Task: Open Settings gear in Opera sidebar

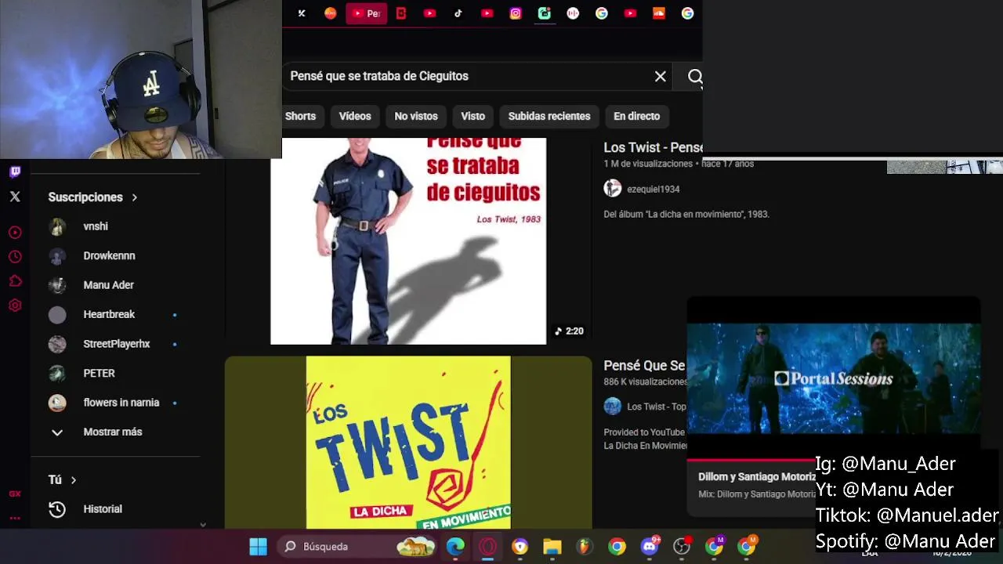Action: (x=15, y=305)
